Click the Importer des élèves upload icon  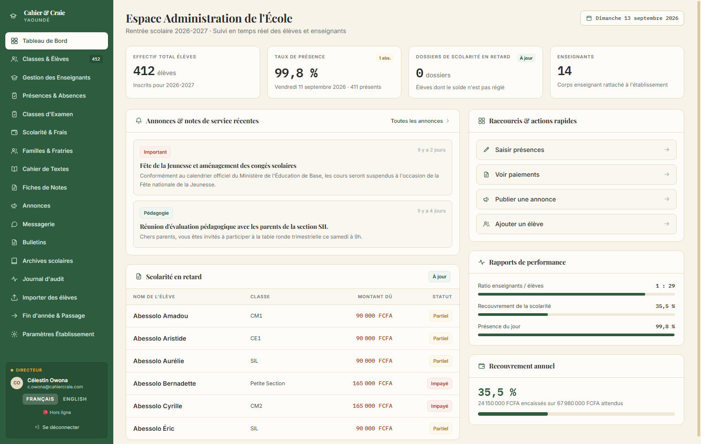(x=14, y=298)
